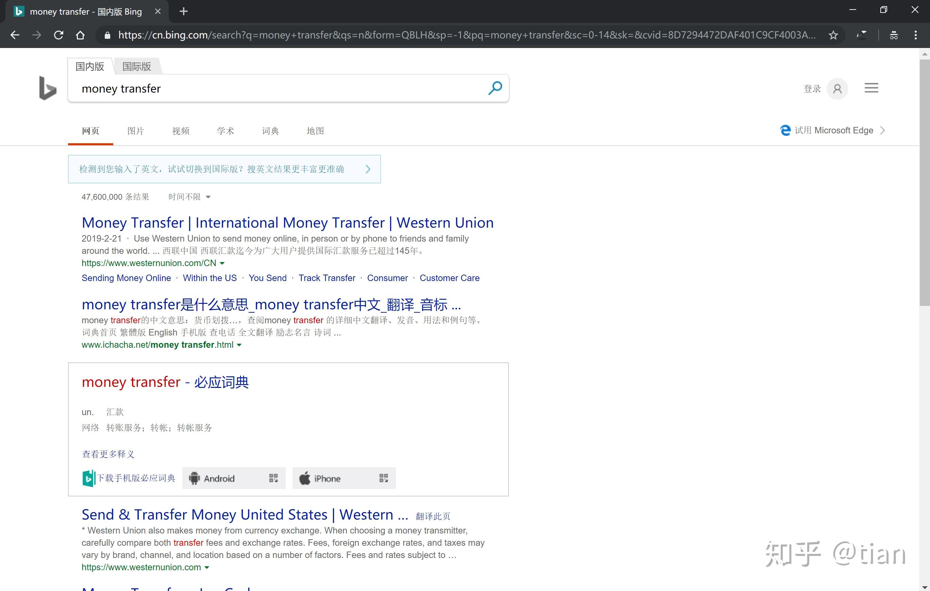Switch to the 国际版 tab
The width and height of the screenshot is (930, 591).
coord(136,66)
